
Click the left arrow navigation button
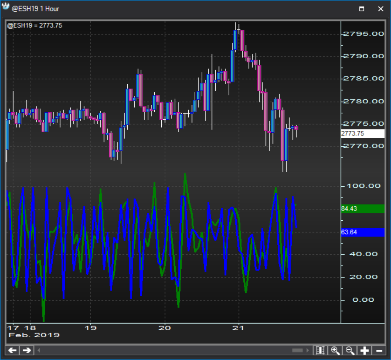[12, 350]
